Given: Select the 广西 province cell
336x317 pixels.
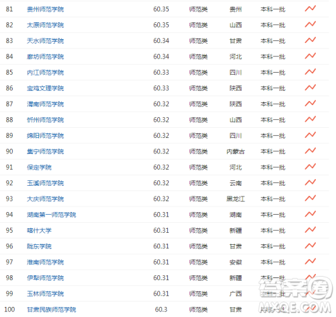Looking at the screenshot, I should coord(235,294).
